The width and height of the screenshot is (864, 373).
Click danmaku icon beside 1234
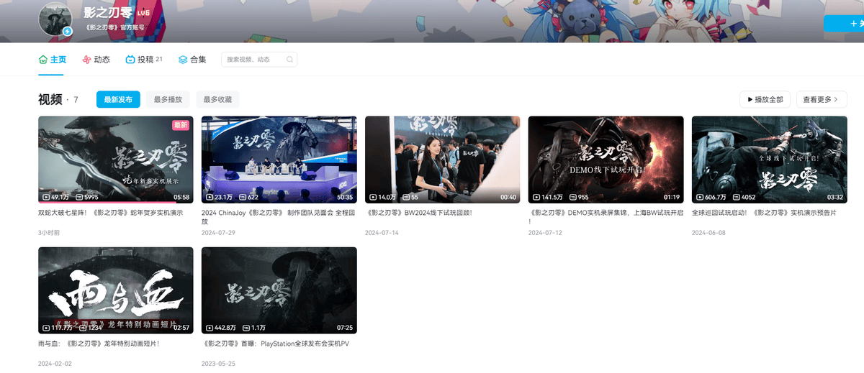83,328
